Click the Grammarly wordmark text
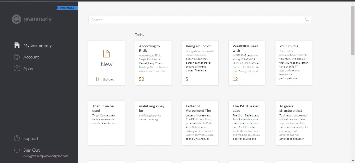The width and height of the screenshot is (355, 163). 37,19
